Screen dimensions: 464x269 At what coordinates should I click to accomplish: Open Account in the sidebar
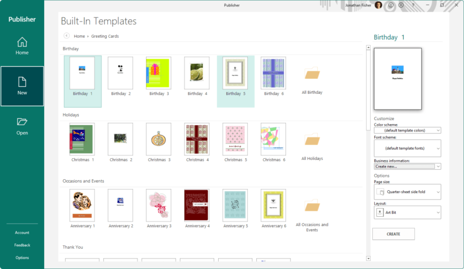tap(22, 232)
